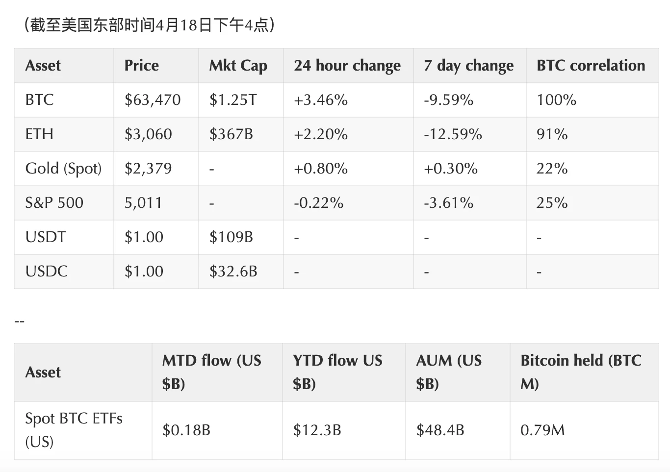The width and height of the screenshot is (670, 472).
Task: Click the Bitcoin held value 0.79M
Action: coord(542,430)
